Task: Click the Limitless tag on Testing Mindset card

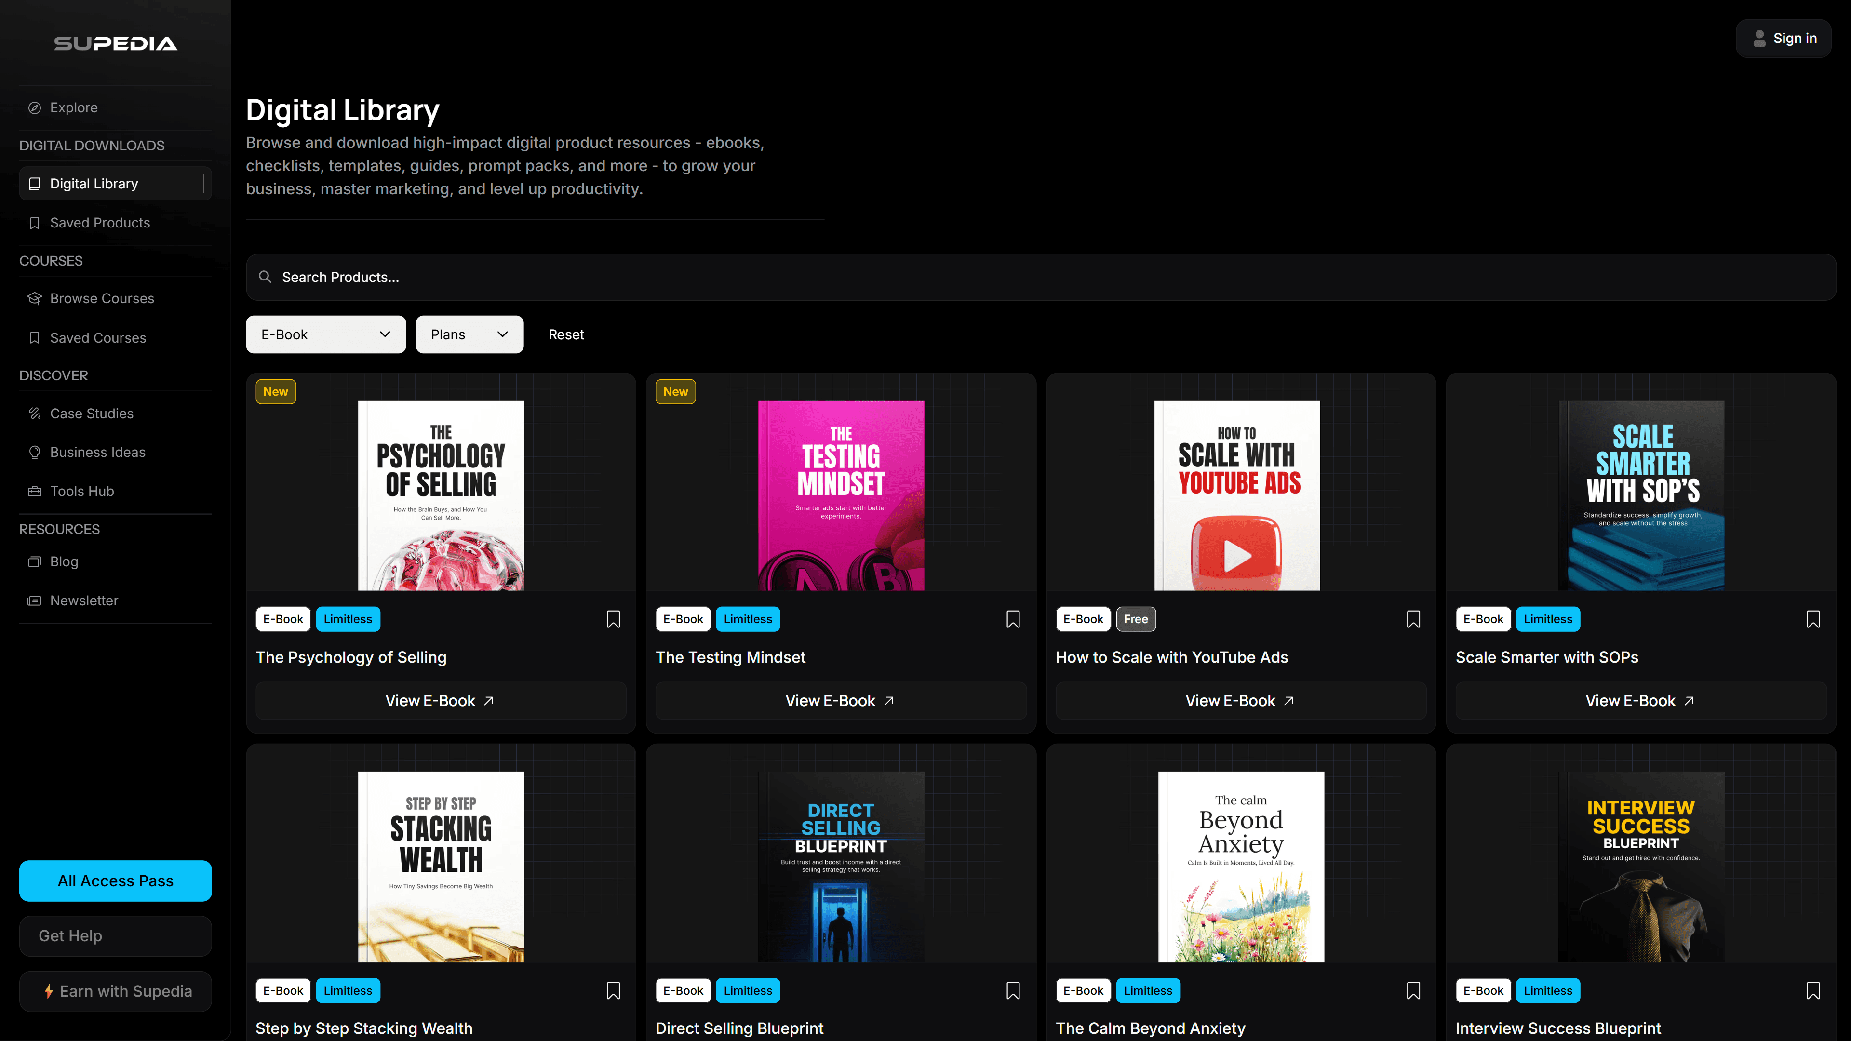Action: 748,619
